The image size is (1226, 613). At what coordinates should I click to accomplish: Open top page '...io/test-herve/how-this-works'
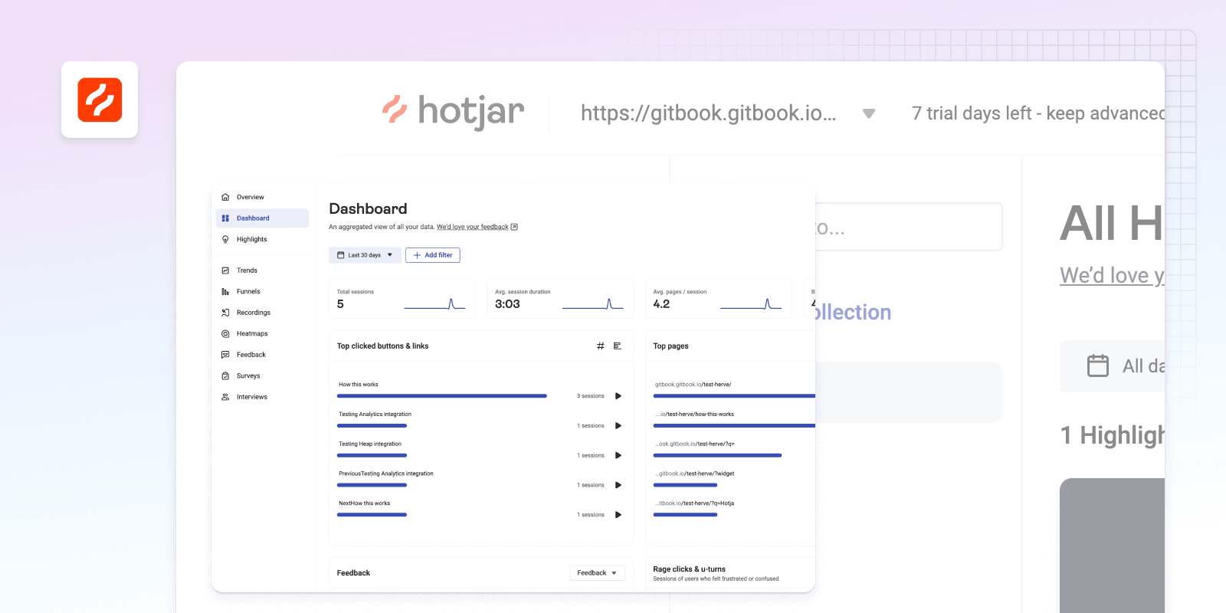coord(694,415)
